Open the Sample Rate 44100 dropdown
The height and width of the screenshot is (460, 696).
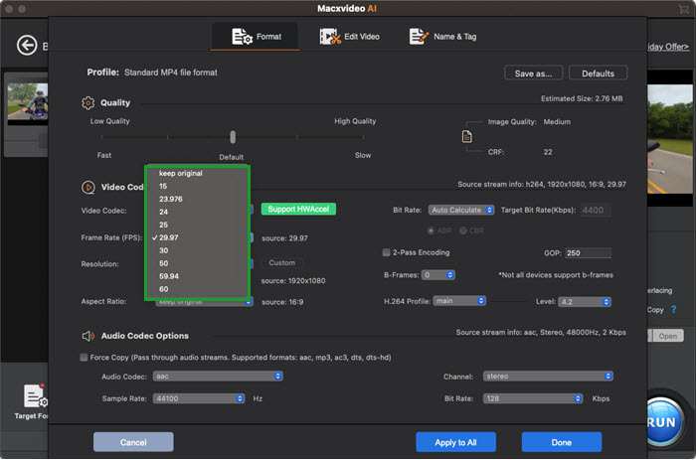pyautogui.click(x=199, y=398)
